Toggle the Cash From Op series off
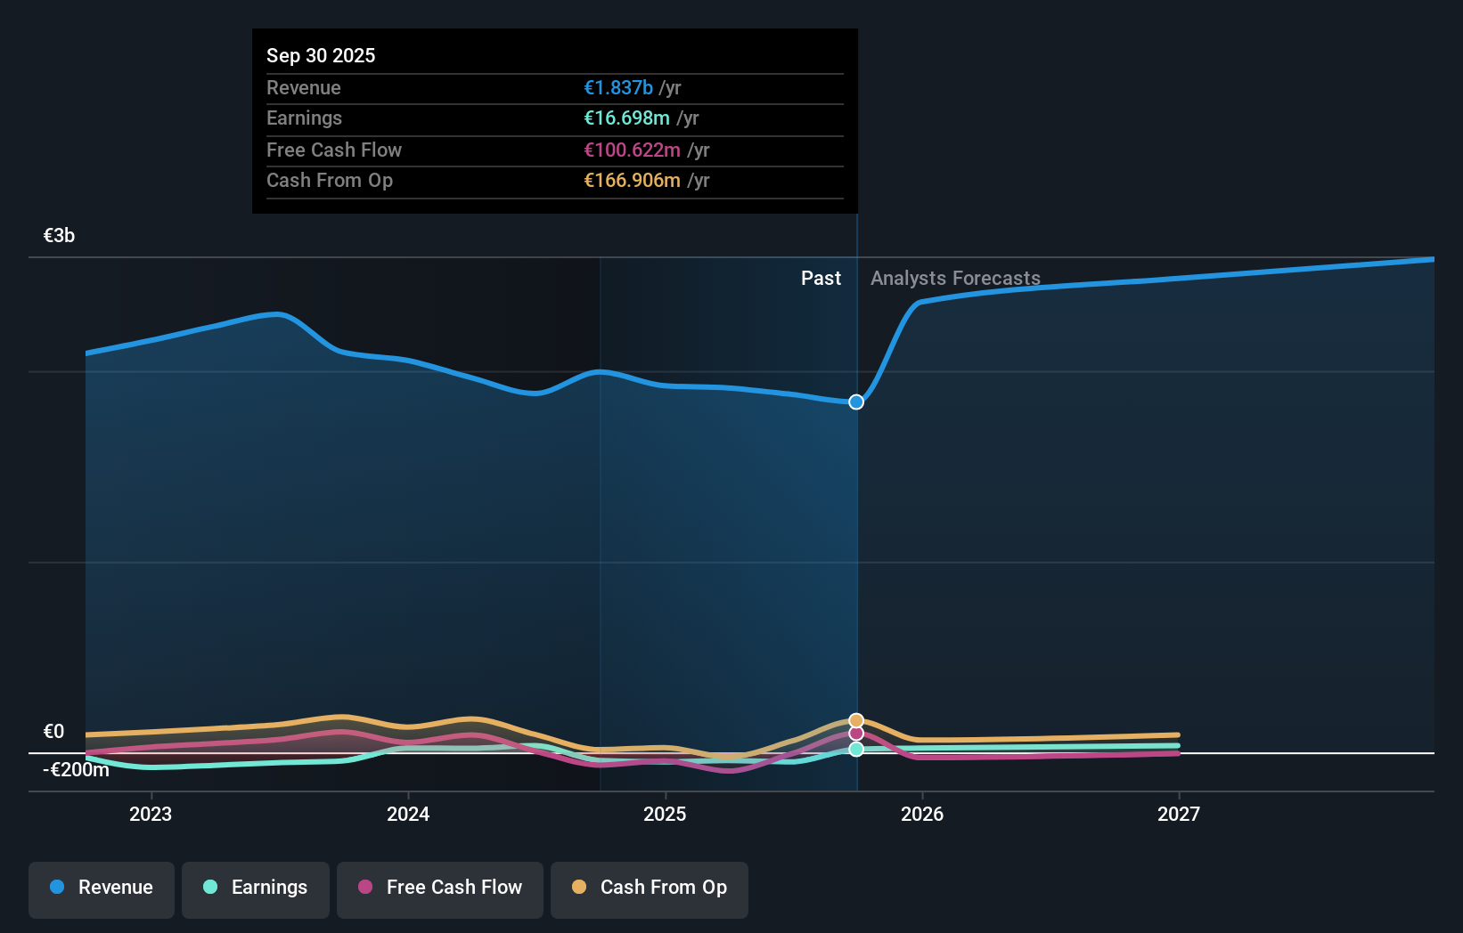Image resolution: width=1463 pixels, height=933 pixels. pos(649,888)
